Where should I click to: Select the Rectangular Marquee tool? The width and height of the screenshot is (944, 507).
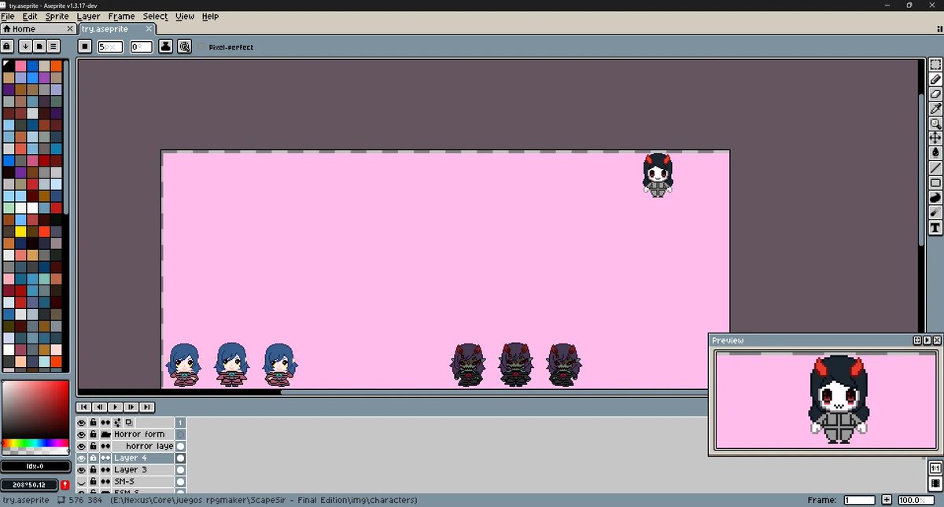(935, 64)
